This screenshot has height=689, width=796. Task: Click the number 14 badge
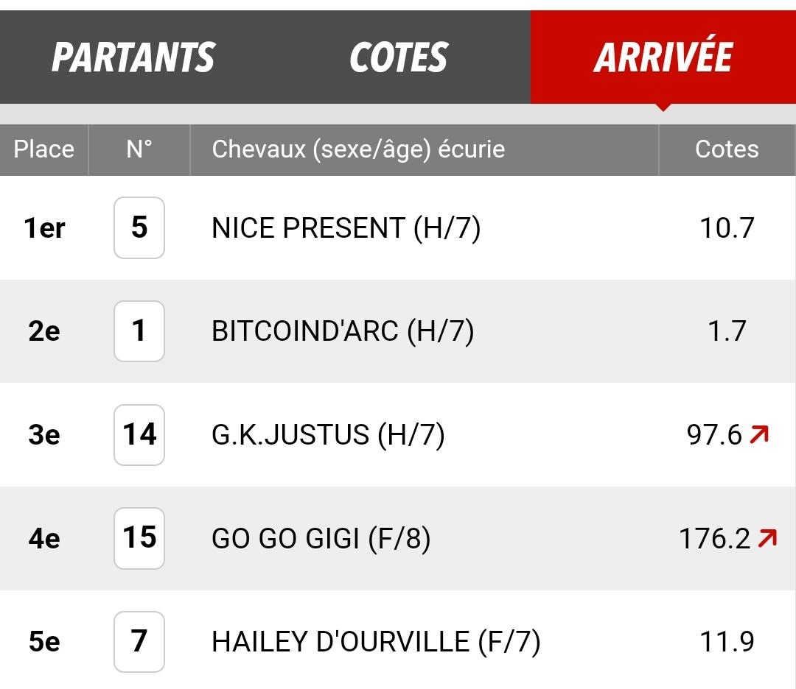139,435
